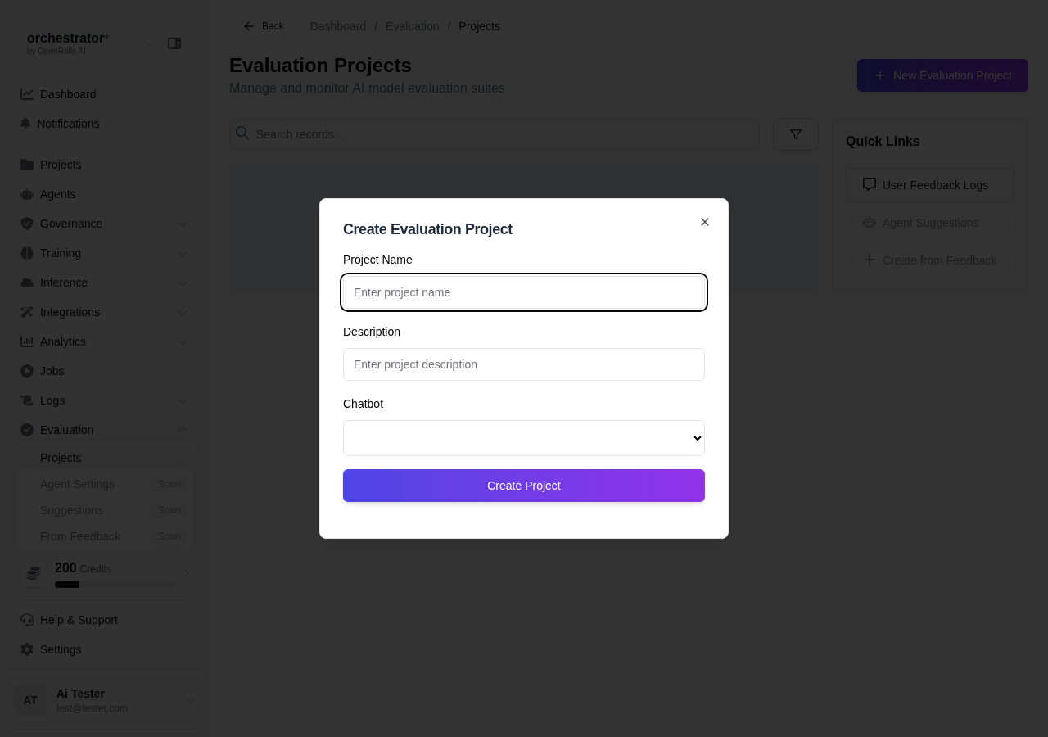Click the sidebar collapse panel icon
1048x737 pixels.
pos(174,43)
